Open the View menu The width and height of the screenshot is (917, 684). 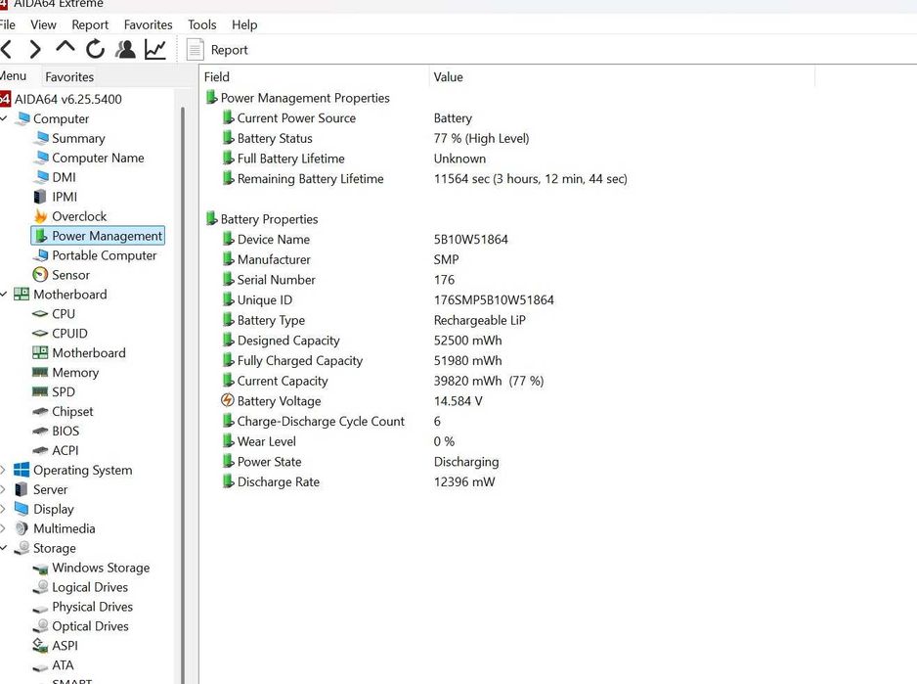tap(43, 24)
